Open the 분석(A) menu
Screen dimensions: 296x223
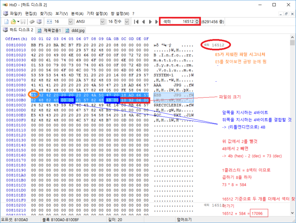(77, 13)
